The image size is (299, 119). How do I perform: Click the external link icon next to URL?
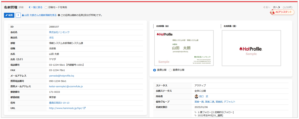tap(84, 108)
